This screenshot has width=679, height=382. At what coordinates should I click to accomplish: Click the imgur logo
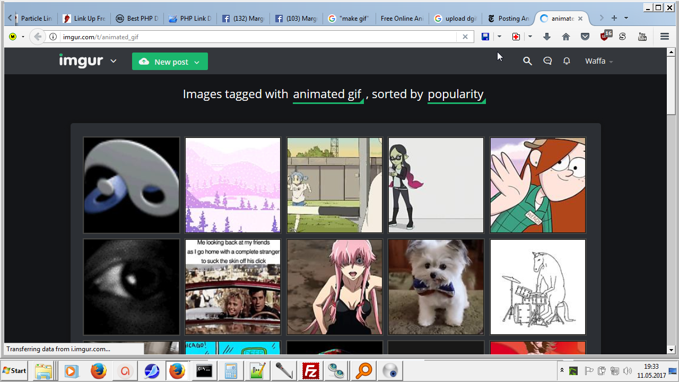point(81,61)
